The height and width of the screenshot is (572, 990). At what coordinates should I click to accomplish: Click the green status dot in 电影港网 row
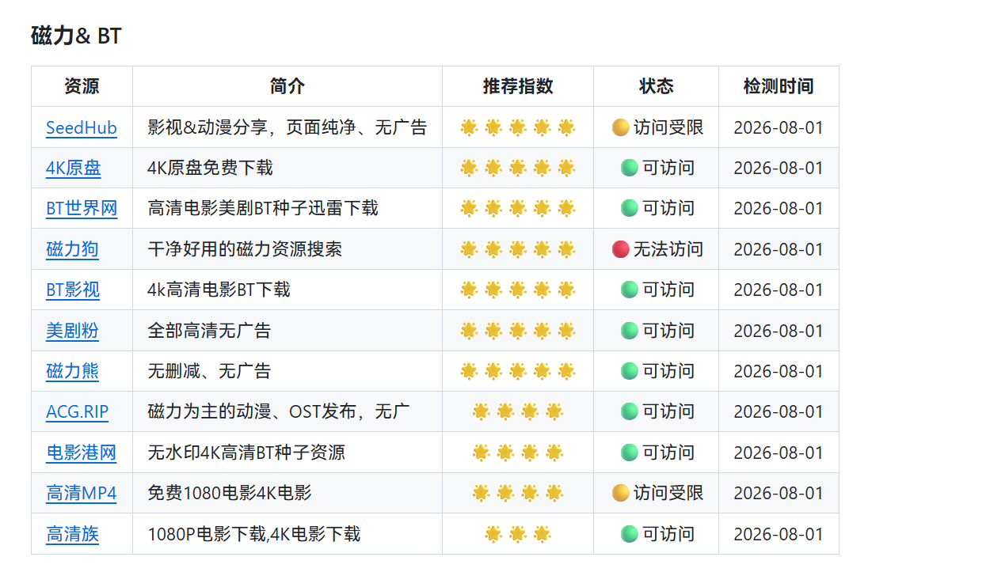[630, 453]
